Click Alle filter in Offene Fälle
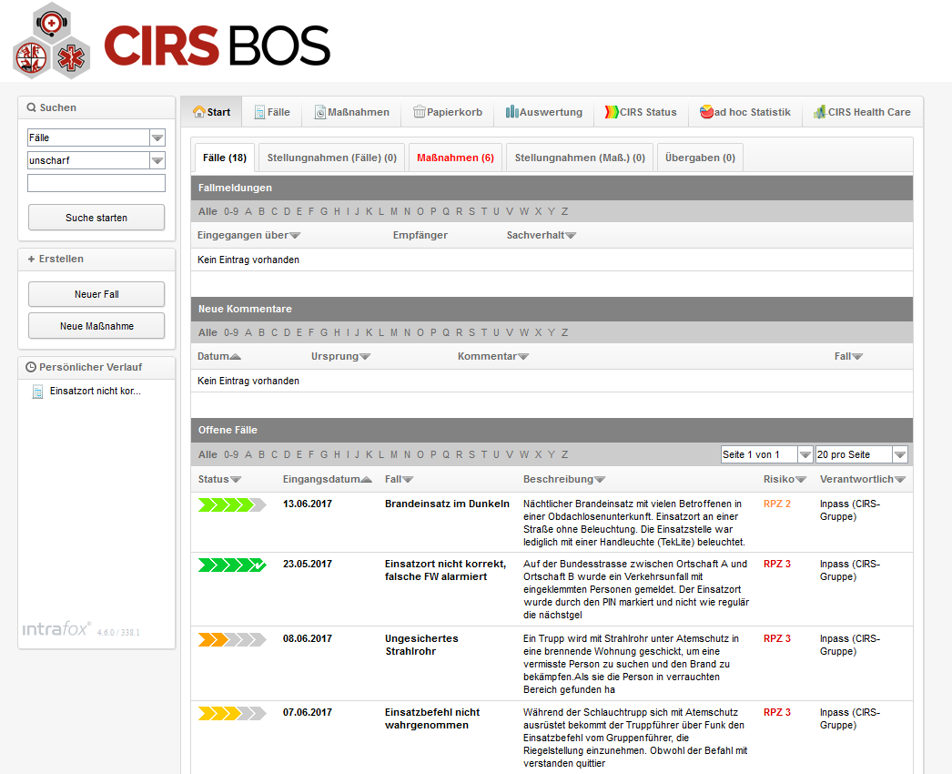This screenshot has width=952, height=774. (208, 454)
